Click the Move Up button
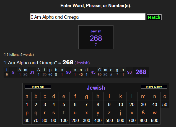The image size is (176, 127). pyautogui.click(x=38, y=87)
